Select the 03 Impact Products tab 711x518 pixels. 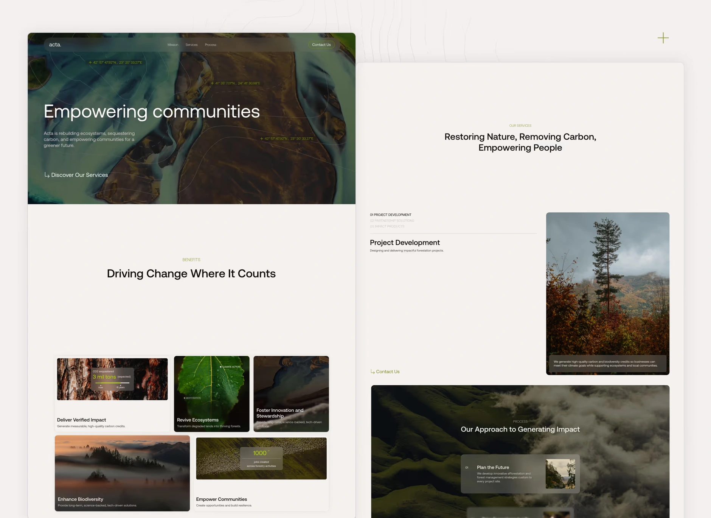click(x=387, y=226)
